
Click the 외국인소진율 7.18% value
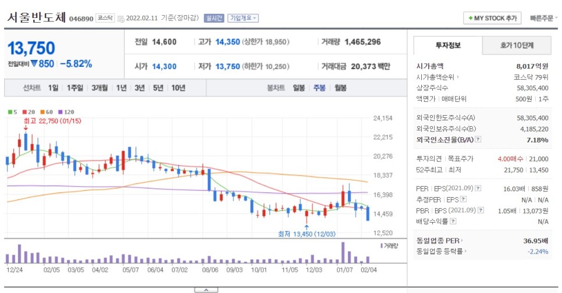pyautogui.click(x=537, y=140)
